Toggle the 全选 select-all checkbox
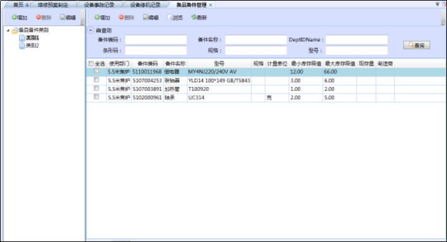The image size is (447, 242). click(91, 63)
